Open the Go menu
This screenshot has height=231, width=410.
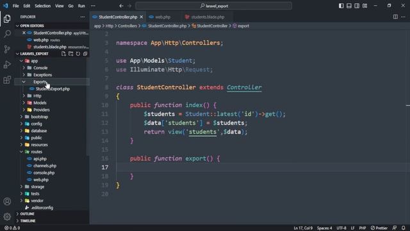point(71,6)
